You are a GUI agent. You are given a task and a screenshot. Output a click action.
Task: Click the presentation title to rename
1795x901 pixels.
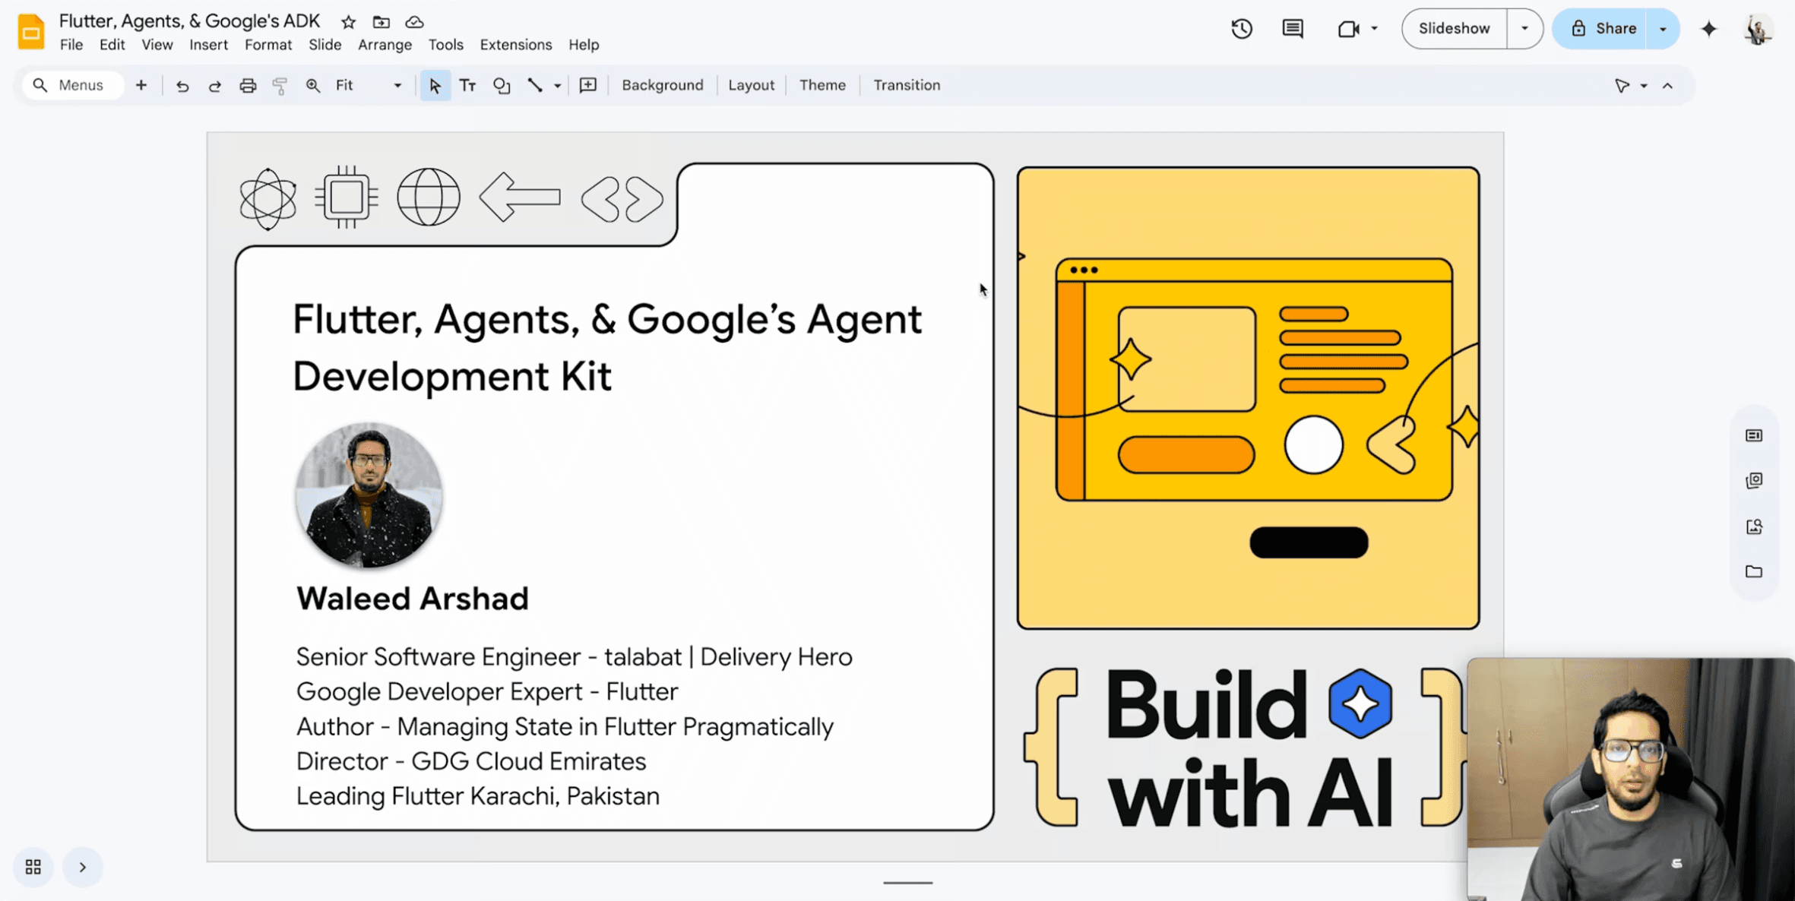(190, 21)
